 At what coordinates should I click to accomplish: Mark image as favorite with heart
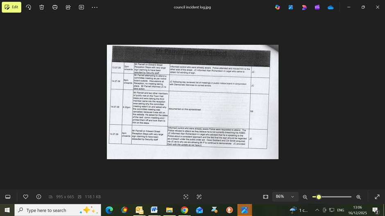coord(25,197)
